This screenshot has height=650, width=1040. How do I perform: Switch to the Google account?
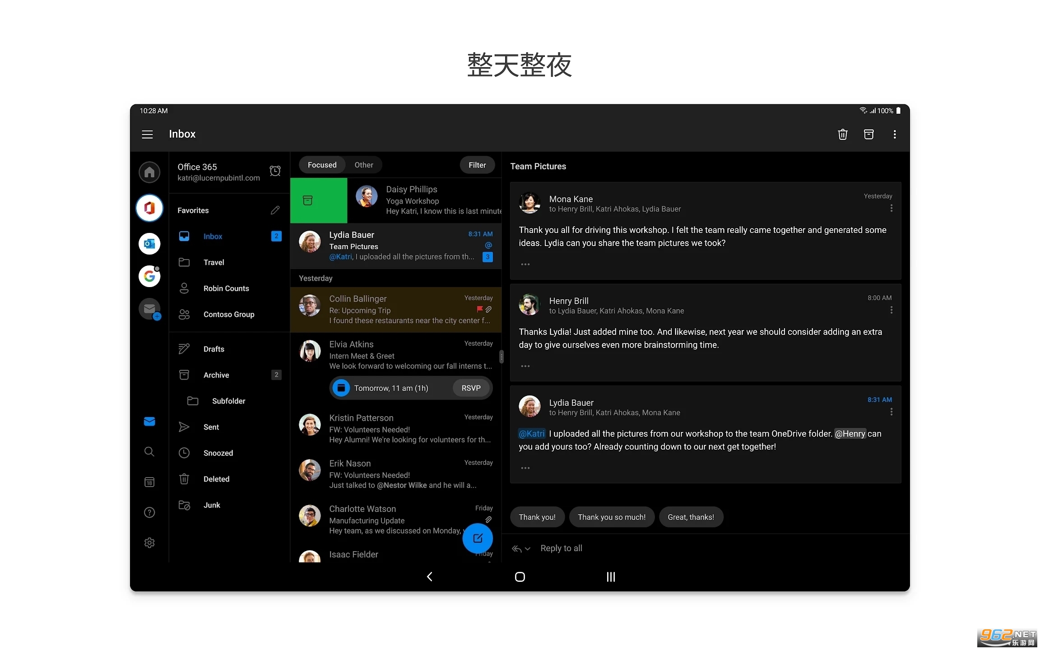click(x=149, y=276)
